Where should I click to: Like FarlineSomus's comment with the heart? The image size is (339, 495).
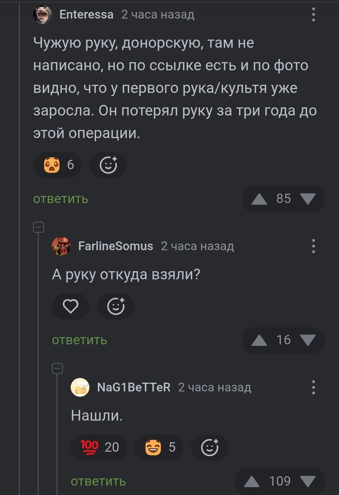point(71,307)
